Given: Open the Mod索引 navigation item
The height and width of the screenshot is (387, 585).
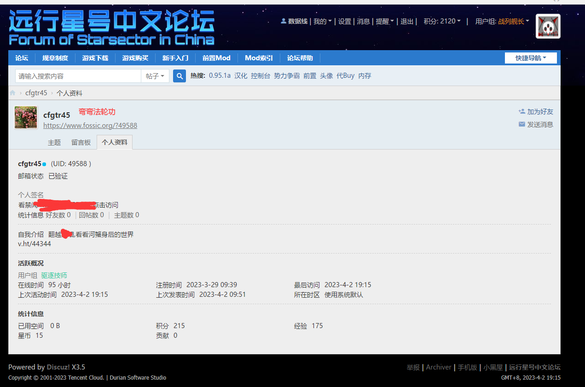Looking at the screenshot, I should 259,58.
